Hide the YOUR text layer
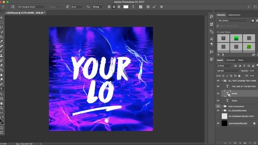Screen dimensions: 258x145 (218, 101)
